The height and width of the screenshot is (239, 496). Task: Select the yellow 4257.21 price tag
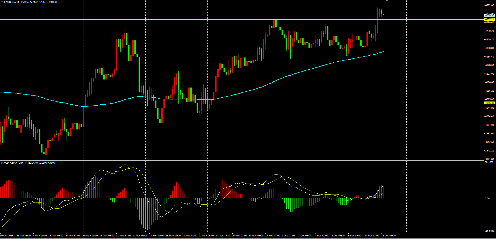pyautogui.click(x=490, y=19)
